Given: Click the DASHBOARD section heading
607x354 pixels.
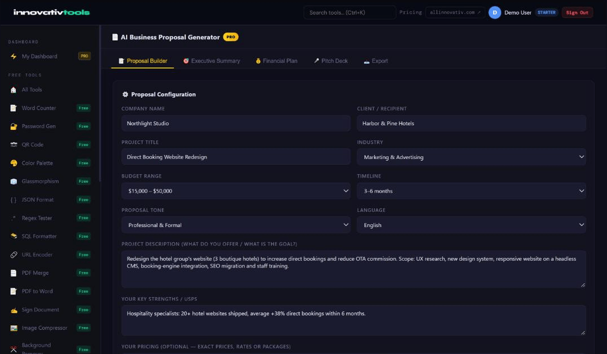Looking at the screenshot, I should pyautogui.click(x=23, y=42).
